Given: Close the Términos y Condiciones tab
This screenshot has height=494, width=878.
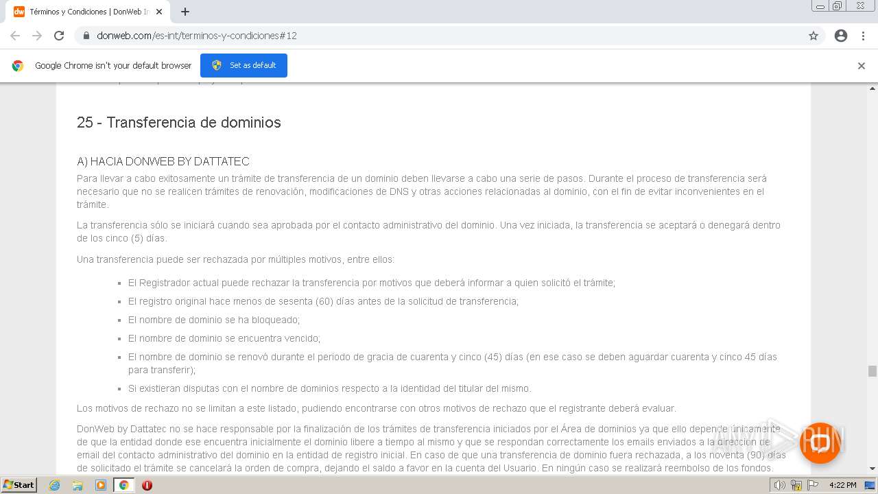Looking at the screenshot, I should pos(159,12).
